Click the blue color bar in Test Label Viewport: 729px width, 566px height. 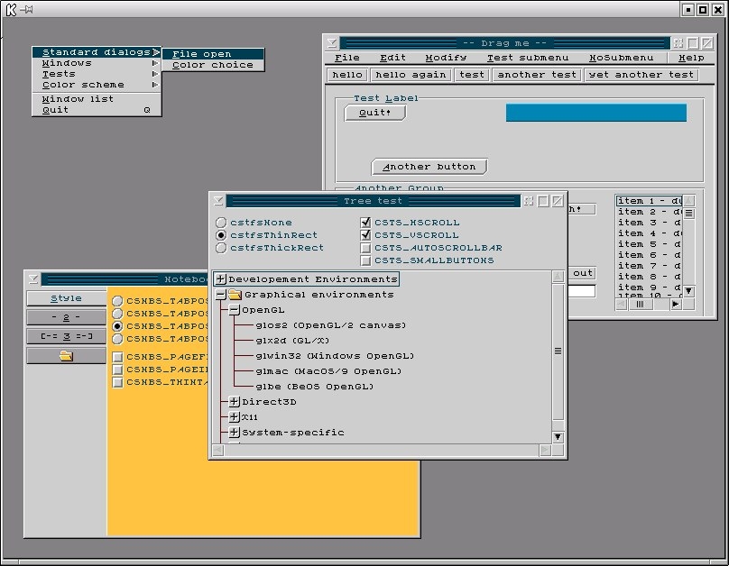pyautogui.click(x=595, y=113)
